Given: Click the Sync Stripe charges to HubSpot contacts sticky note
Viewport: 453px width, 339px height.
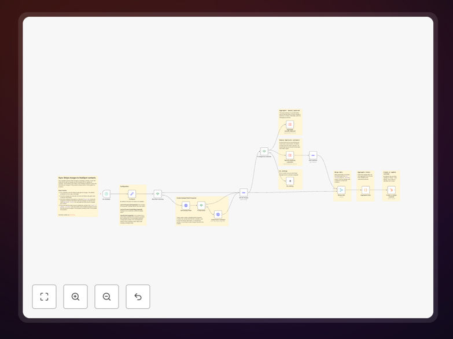Looking at the screenshot, I should (x=78, y=196).
